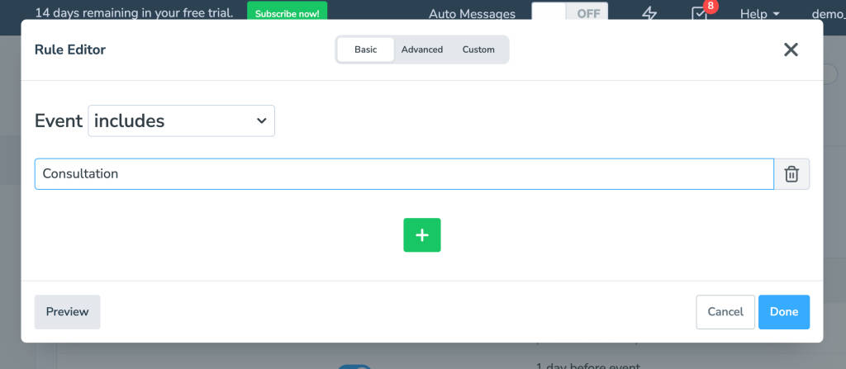
Task: Click the Auto Messages label
Action: tap(472, 14)
